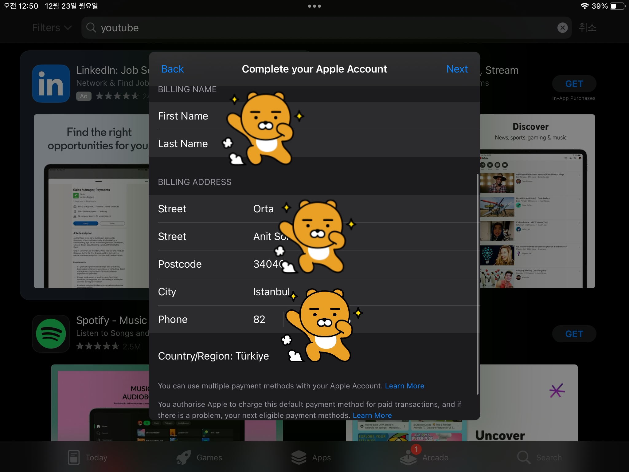Tap the BILLING ADDRESS section header
Image resolution: width=629 pixels, height=472 pixels.
tap(195, 182)
